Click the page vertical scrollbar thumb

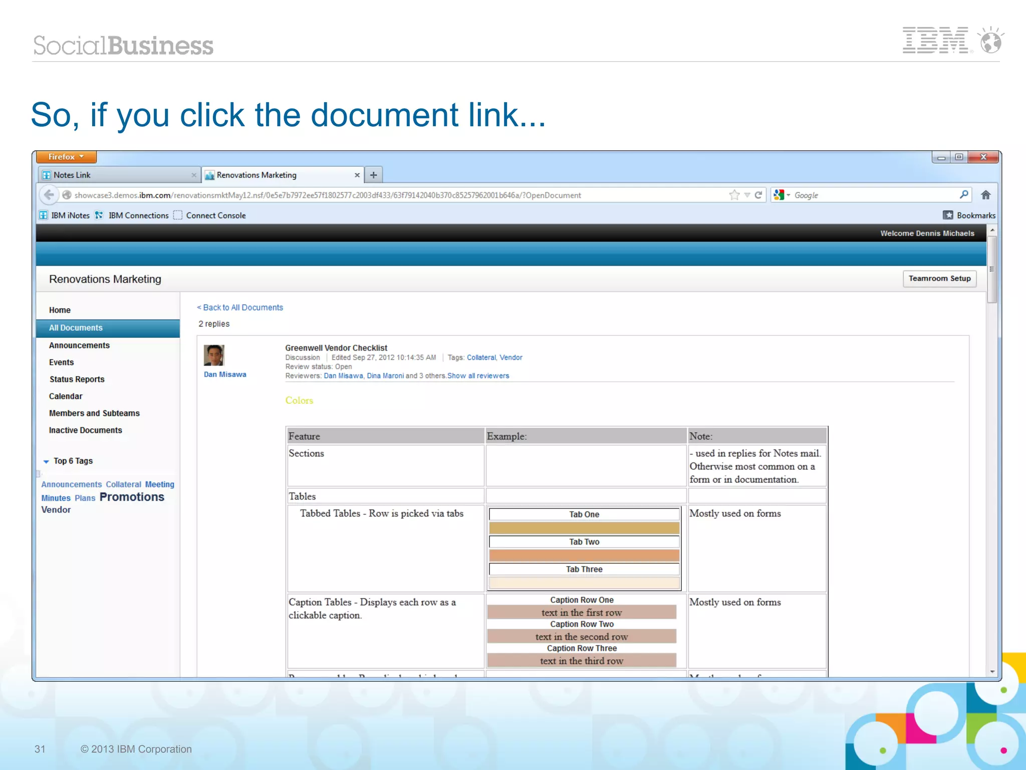991,269
